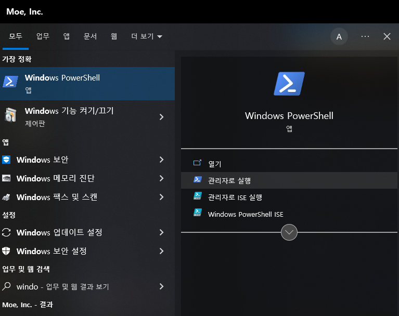
Task: Open the Windows 보안 app result
Action: pyautogui.click(x=87, y=160)
